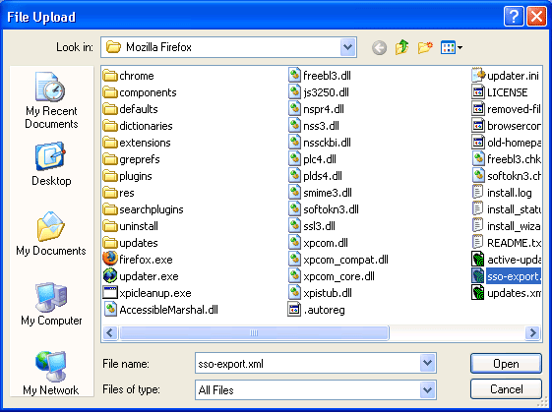This screenshot has height=413, width=552.
Task: Select softokn3.dll file
Action: (x=324, y=209)
